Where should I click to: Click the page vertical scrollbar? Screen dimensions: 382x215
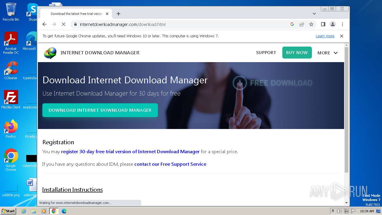click(x=346, y=110)
